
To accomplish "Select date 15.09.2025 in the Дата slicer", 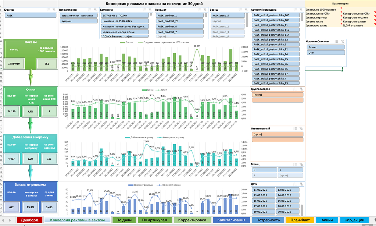I will [x=263, y=201].
